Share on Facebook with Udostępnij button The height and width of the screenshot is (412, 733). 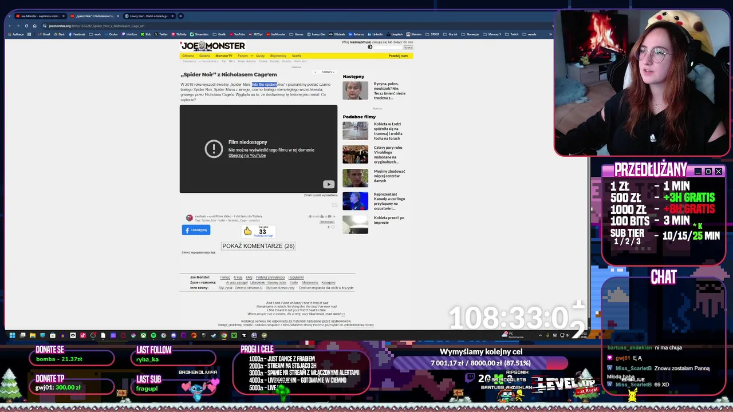pyautogui.click(x=196, y=230)
